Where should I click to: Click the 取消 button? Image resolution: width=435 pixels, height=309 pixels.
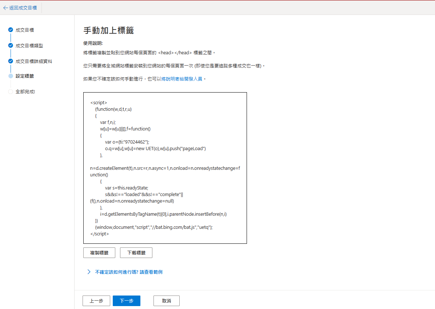click(x=167, y=301)
